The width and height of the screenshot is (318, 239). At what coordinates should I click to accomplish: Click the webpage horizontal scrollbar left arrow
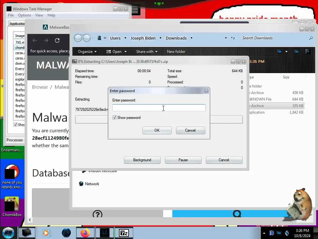tap(30, 220)
